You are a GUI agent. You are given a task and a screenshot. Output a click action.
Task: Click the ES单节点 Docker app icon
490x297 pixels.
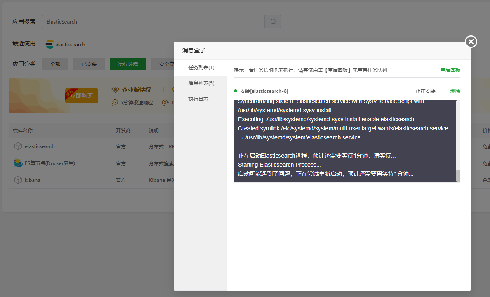[18, 163]
